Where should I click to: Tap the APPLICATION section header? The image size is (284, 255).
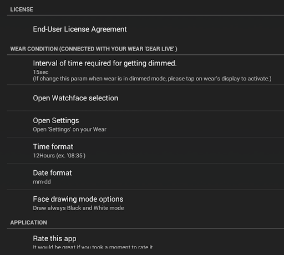(29, 222)
